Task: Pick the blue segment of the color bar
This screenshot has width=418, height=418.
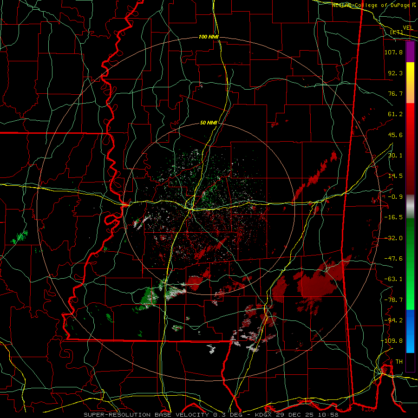Action: click(410, 331)
